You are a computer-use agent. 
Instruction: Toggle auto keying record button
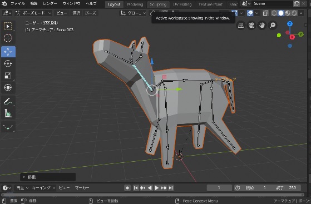(127, 188)
